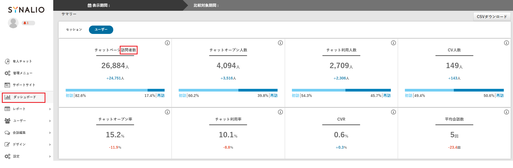The height and width of the screenshot is (168, 513).
Task: Show info for チャットオープン人数 card
Action: (x=280, y=43)
